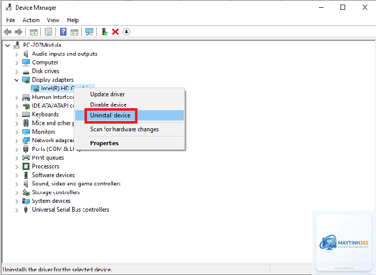The width and height of the screenshot is (376, 275).
Task: Select Uninstall device in context menu
Action: tap(129, 115)
